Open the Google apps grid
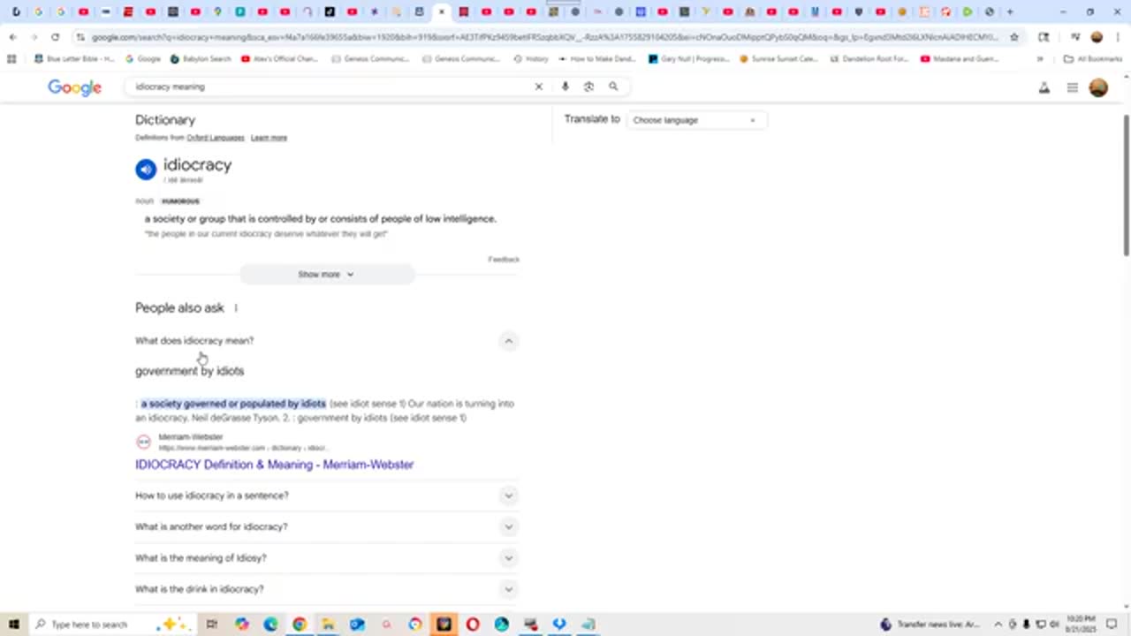The width and height of the screenshot is (1131, 636). [1072, 87]
